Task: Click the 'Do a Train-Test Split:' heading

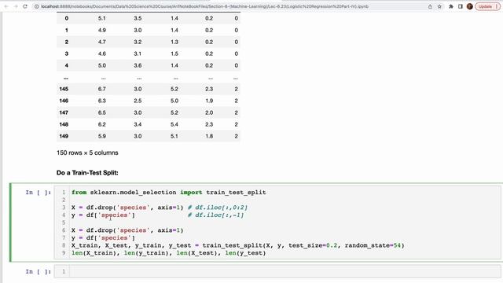Action: tap(87, 173)
